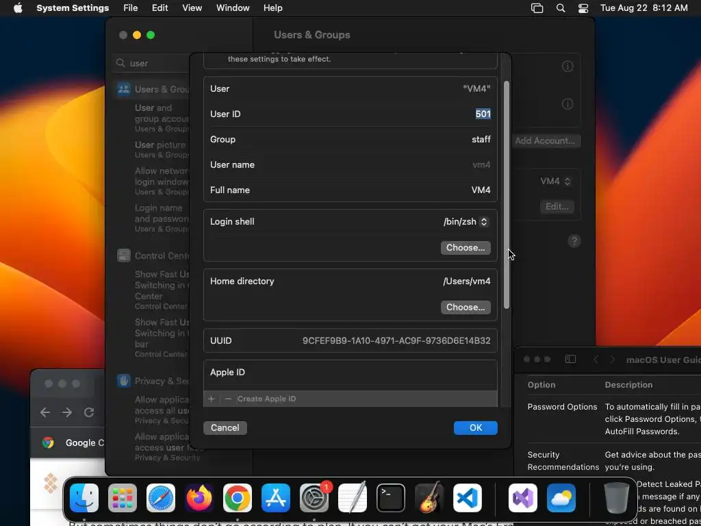
Task: Click the help question mark button
Action: [x=574, y=241]
